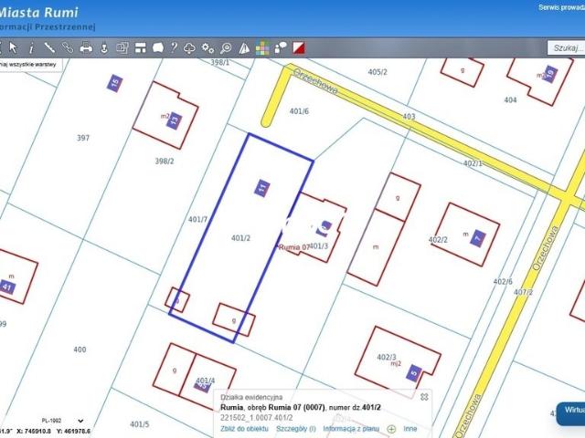Open the print map tool
Image resolution: width=585 pixels, height=438 pixels.
(86, 47)
